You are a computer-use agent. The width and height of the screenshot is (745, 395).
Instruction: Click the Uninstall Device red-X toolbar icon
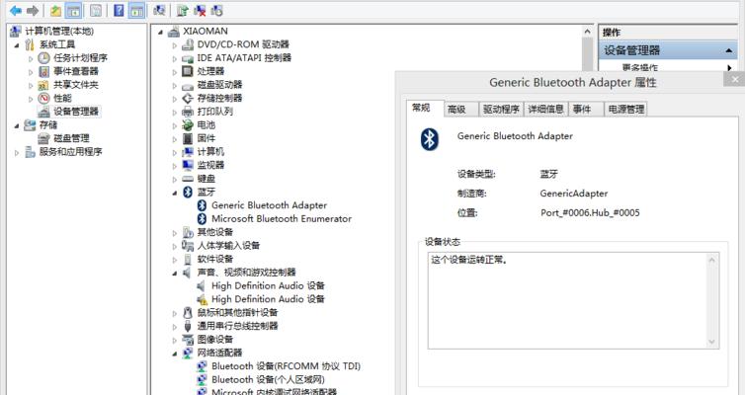(x=200, y=11)
